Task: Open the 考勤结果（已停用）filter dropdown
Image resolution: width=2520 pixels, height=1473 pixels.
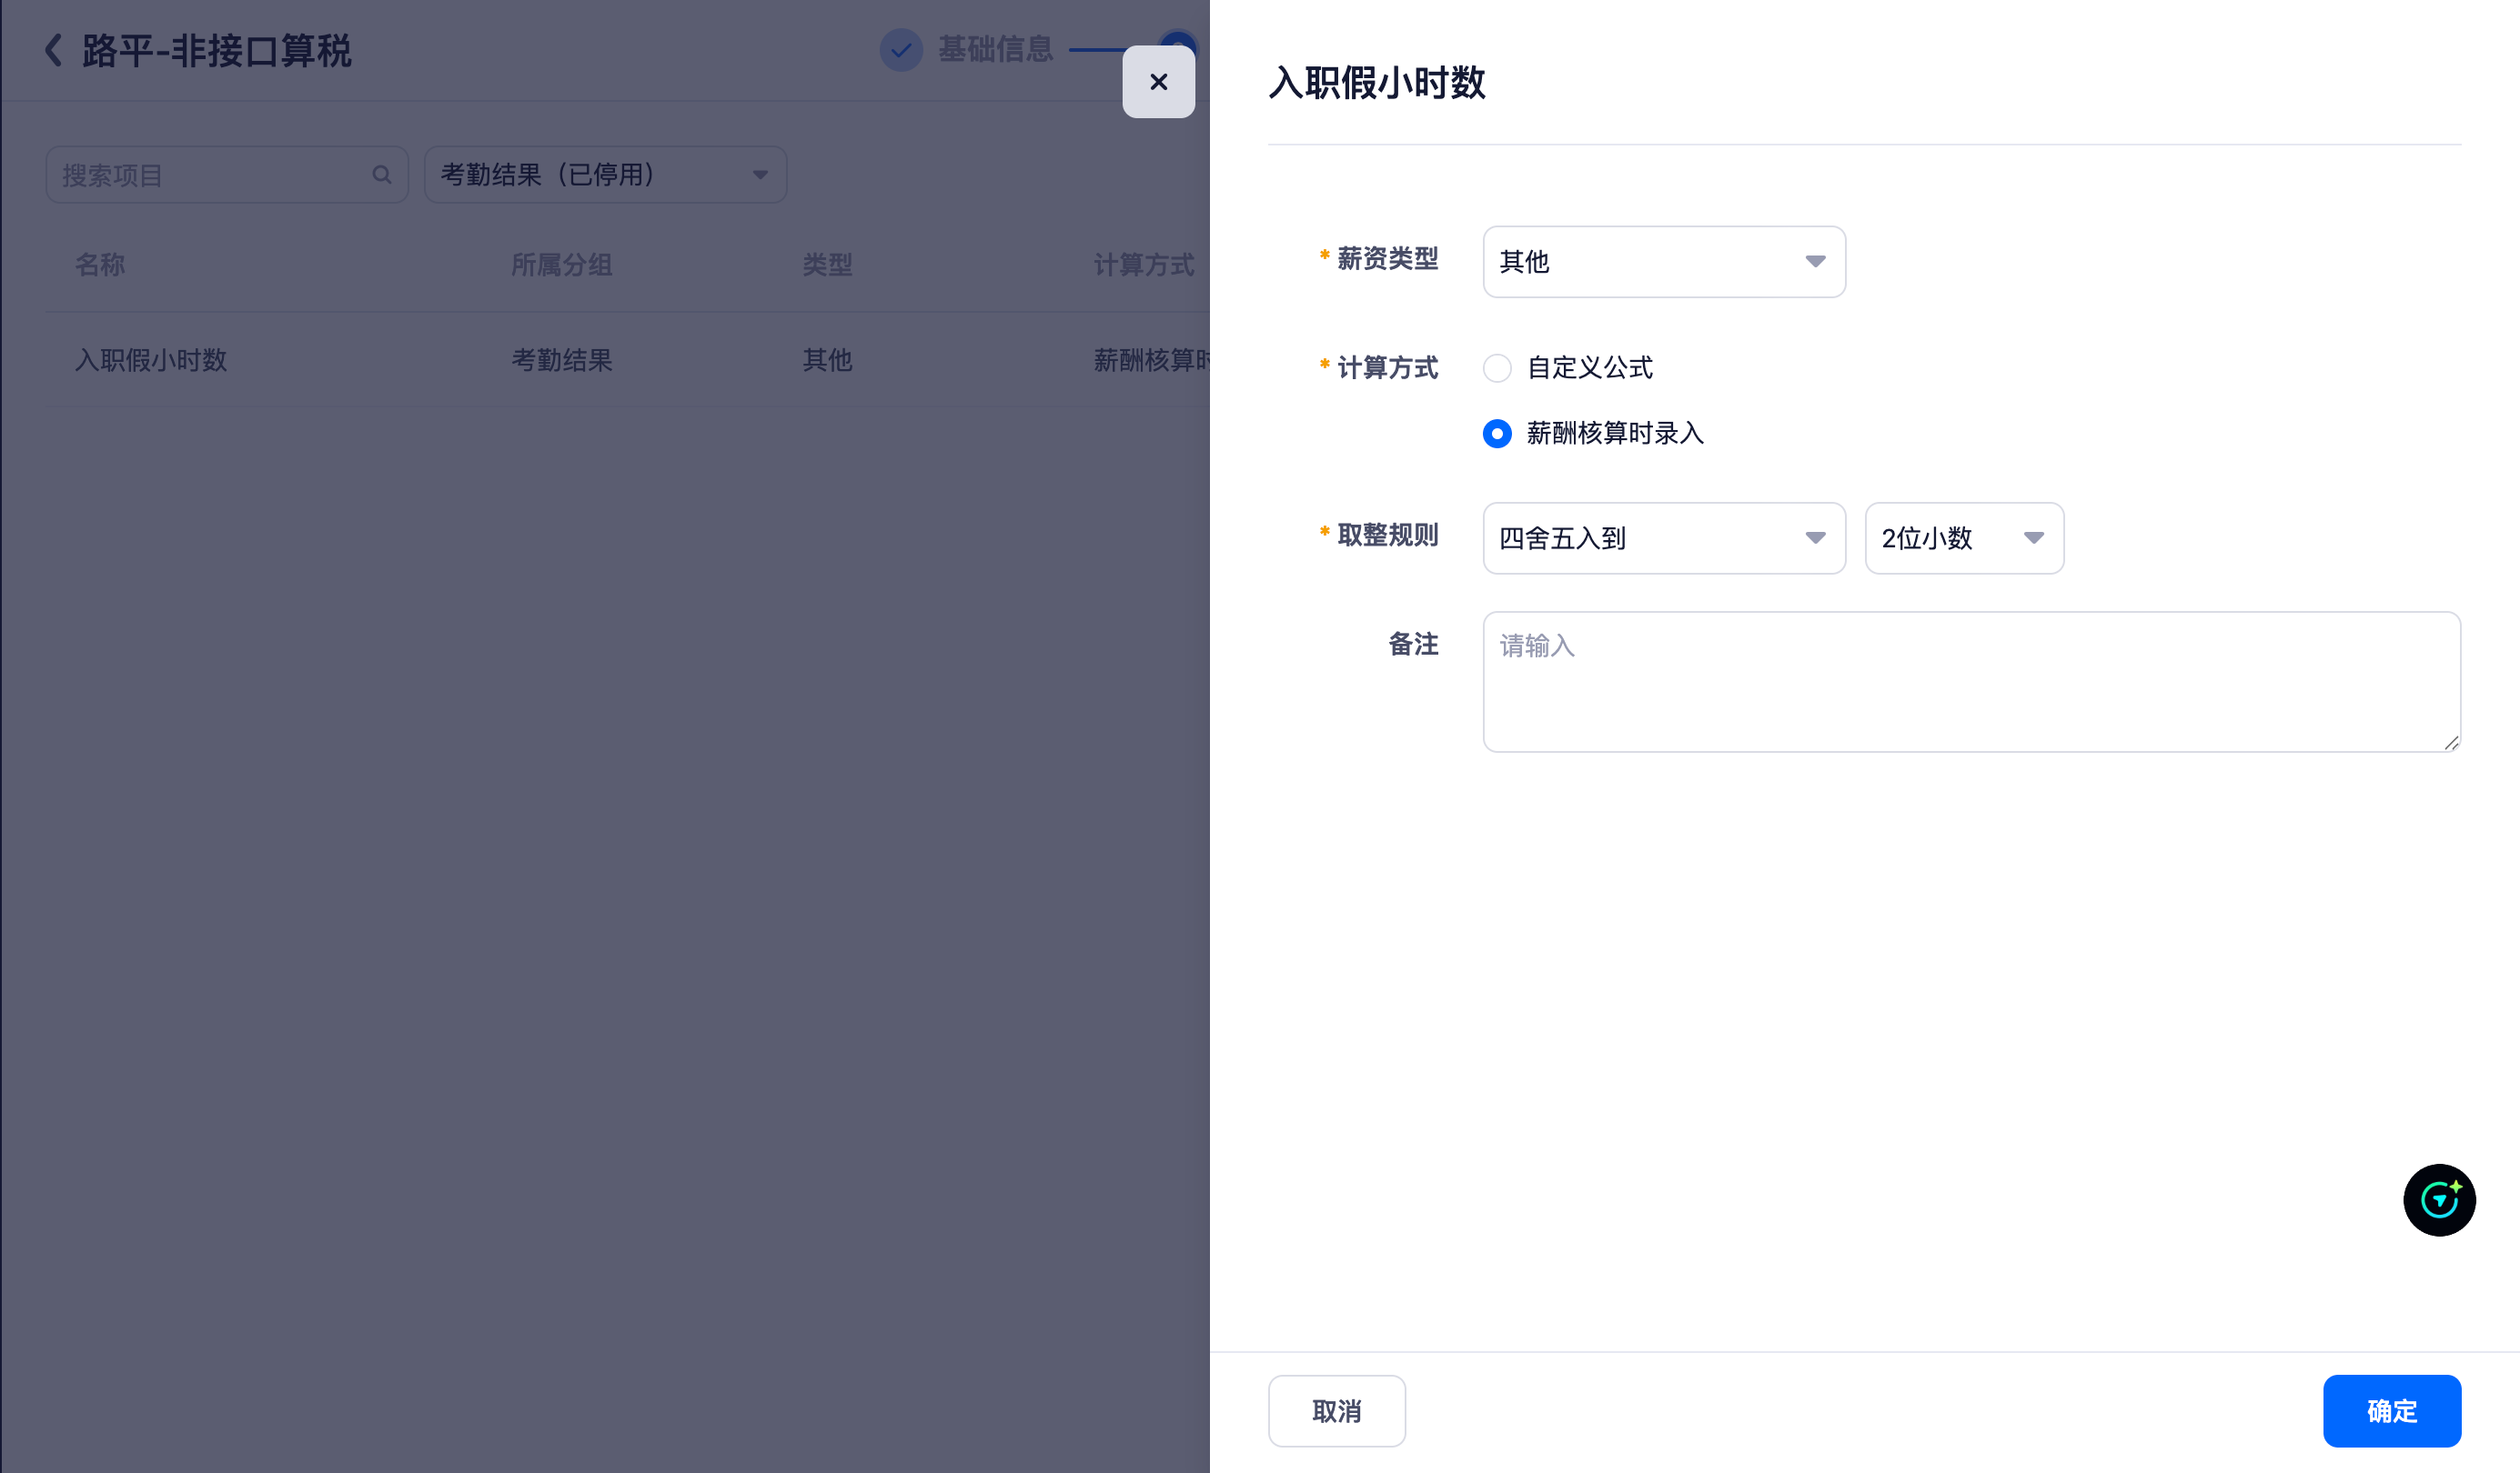Action: click(605, 175)
